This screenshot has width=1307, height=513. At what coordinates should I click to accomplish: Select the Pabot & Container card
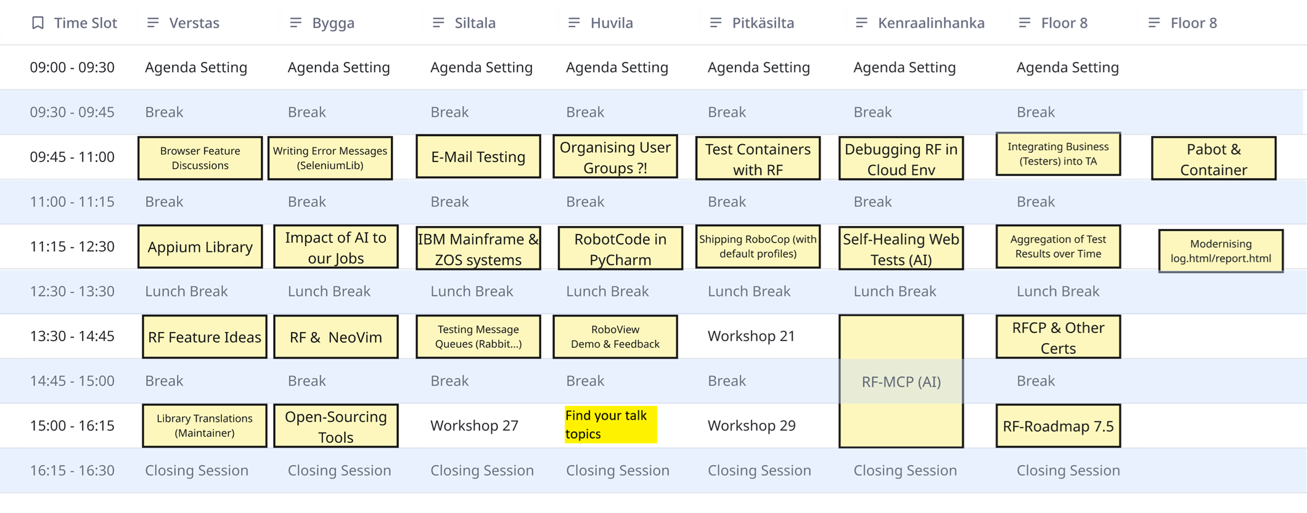pyautogui.click(x=1213, y=159)
